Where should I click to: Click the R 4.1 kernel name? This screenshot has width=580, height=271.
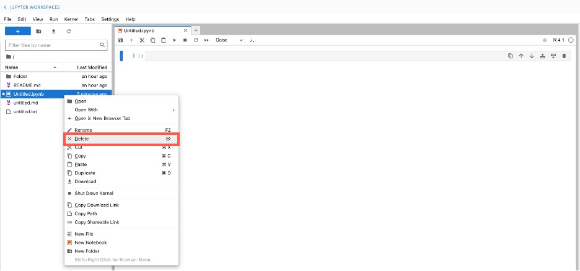[558, 40]
